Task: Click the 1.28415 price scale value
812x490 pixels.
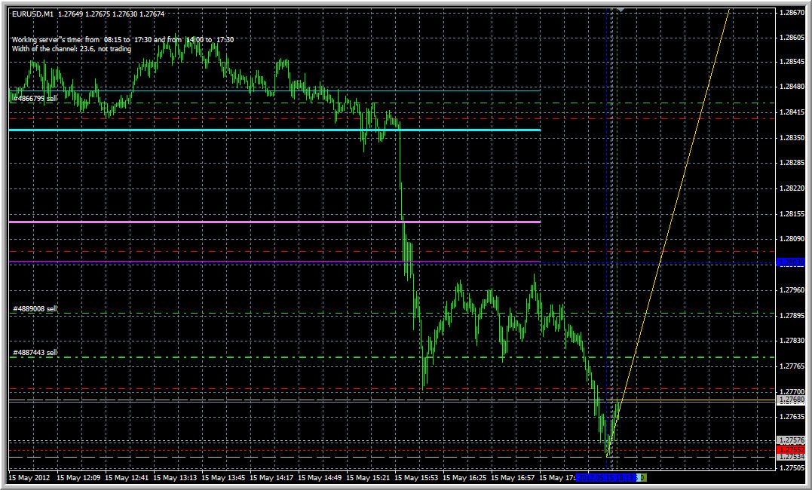Action: 792,112
